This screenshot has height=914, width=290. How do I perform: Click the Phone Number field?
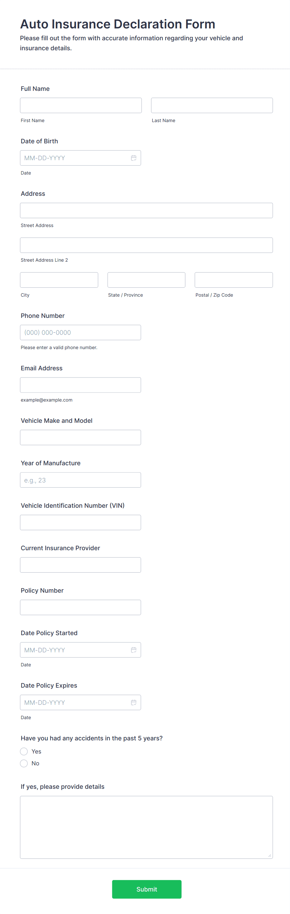pyautogui.click(x=80, y=332)
